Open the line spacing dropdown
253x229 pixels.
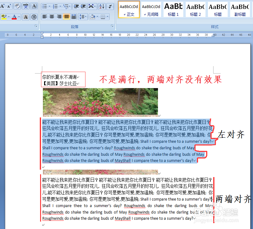point(85,17)
